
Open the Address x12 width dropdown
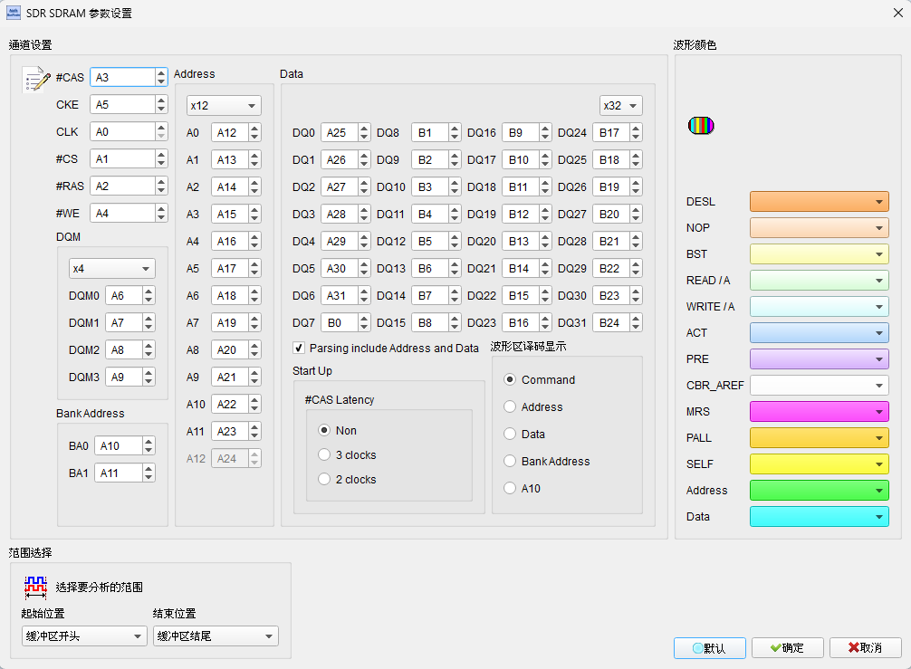pyautogui.click(x=224, y=106)
